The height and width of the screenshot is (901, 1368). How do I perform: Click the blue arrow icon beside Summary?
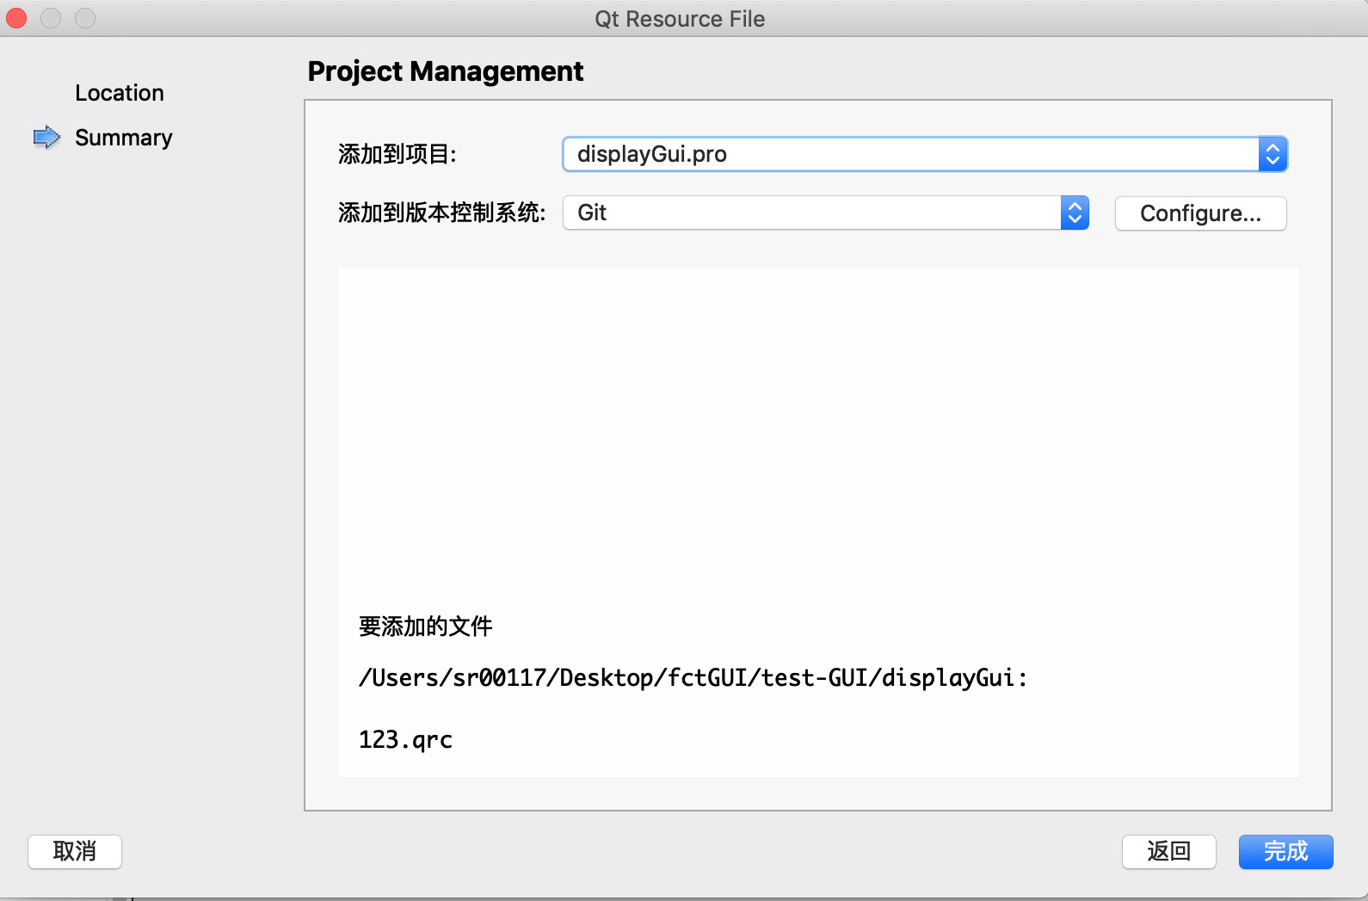[47, 137]
